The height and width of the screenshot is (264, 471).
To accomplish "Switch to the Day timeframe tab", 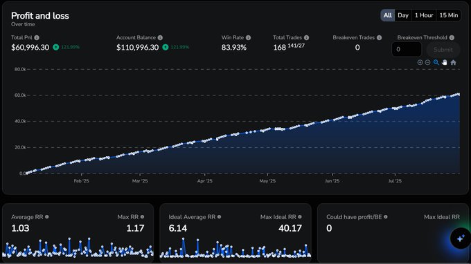I will pyautogui.click(x=403, y=15).
